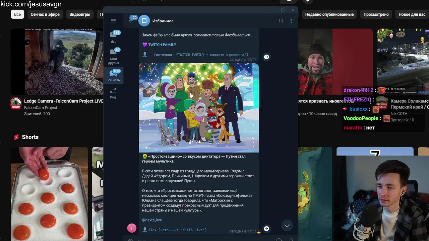Forward the TWITCH FAMILY message
The image size is (429, 241).
coord(266,57)
